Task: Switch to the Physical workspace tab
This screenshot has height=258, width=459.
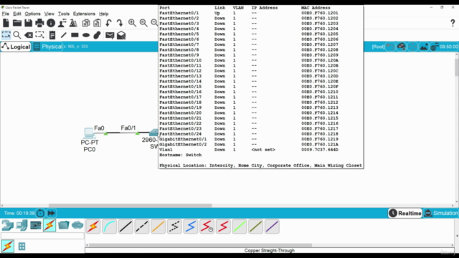Action: tap(48, 47)
